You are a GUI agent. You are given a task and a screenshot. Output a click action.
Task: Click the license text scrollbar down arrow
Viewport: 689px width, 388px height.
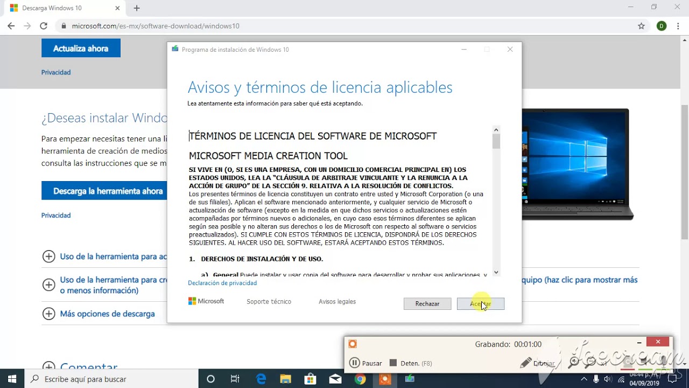pos(496,272)
